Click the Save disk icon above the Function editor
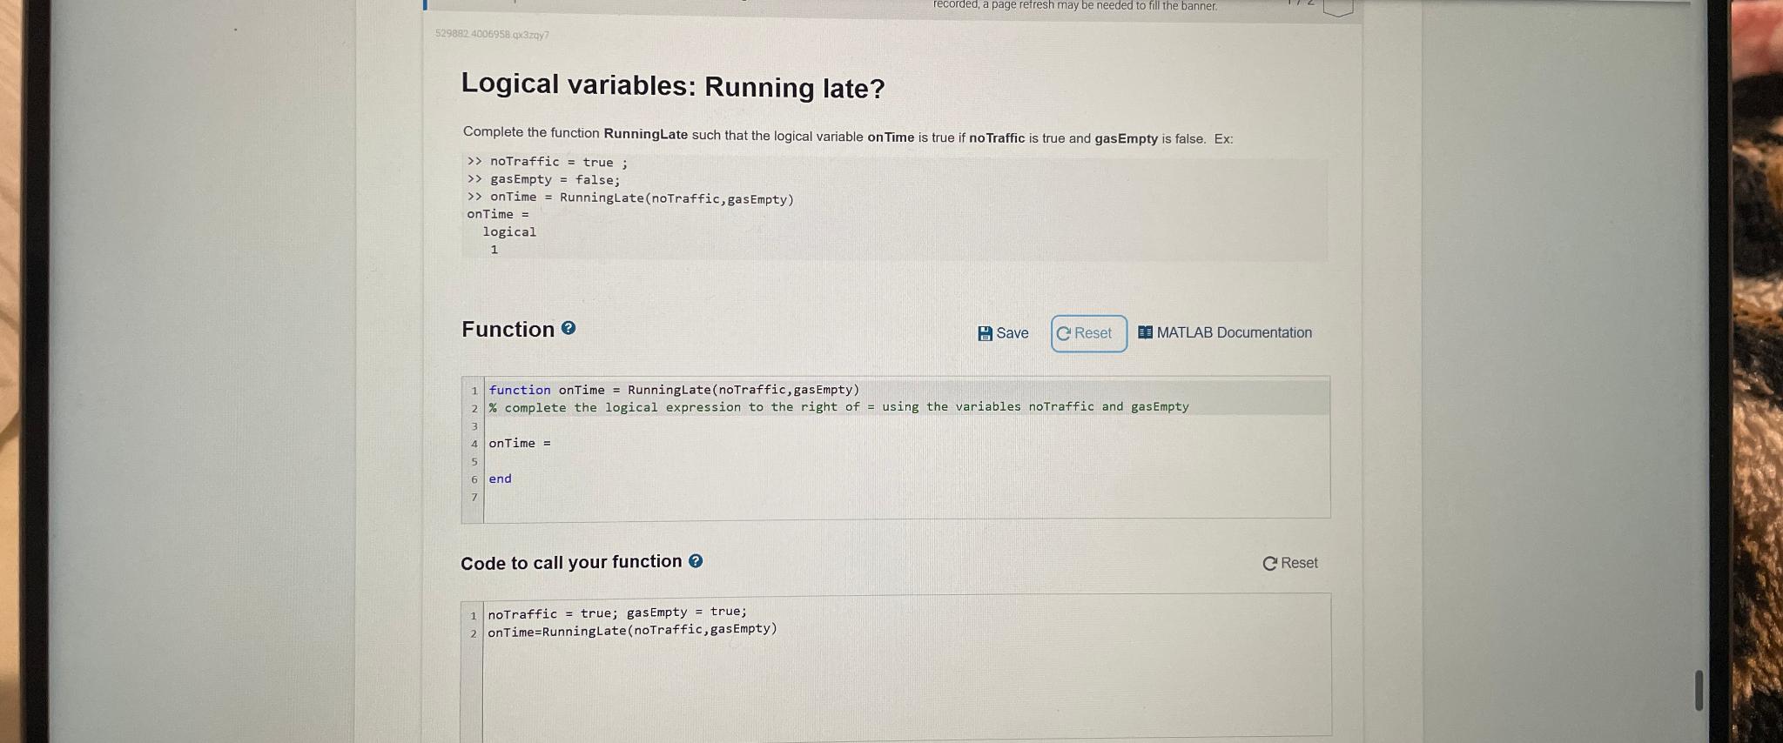 point(986,332)
